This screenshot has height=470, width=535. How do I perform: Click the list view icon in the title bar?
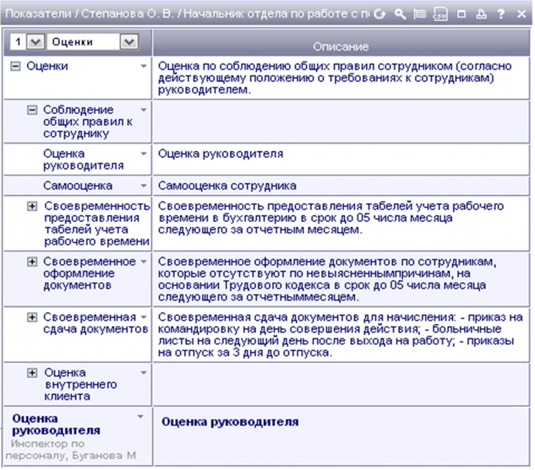point(420,14)
